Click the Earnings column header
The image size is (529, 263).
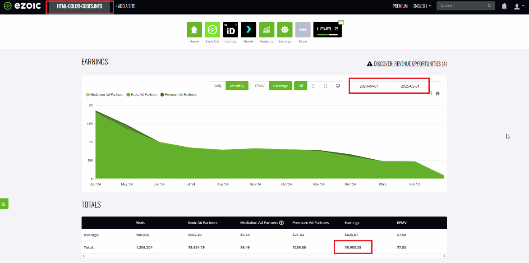(x=352, y=223)
